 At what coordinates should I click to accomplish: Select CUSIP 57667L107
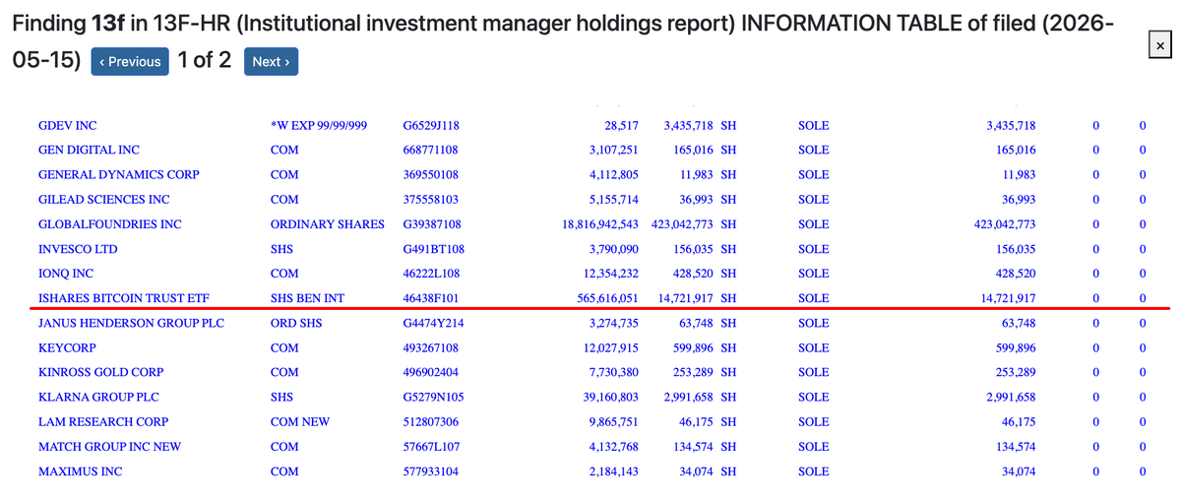[431, 447]
